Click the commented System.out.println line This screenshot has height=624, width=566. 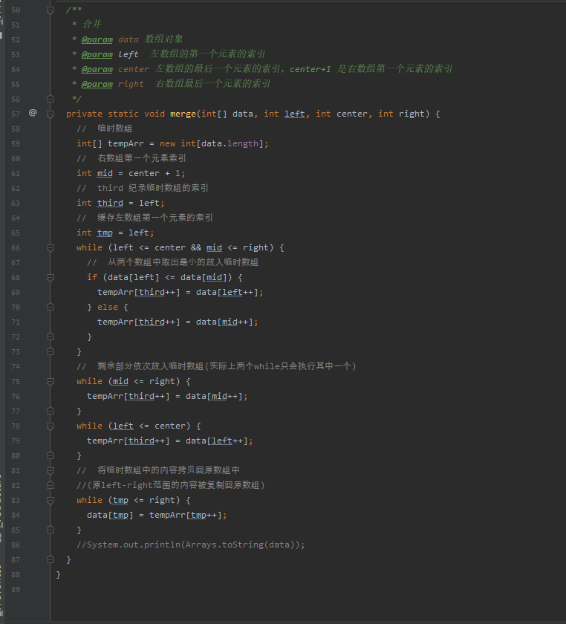[x=191, y=545]
